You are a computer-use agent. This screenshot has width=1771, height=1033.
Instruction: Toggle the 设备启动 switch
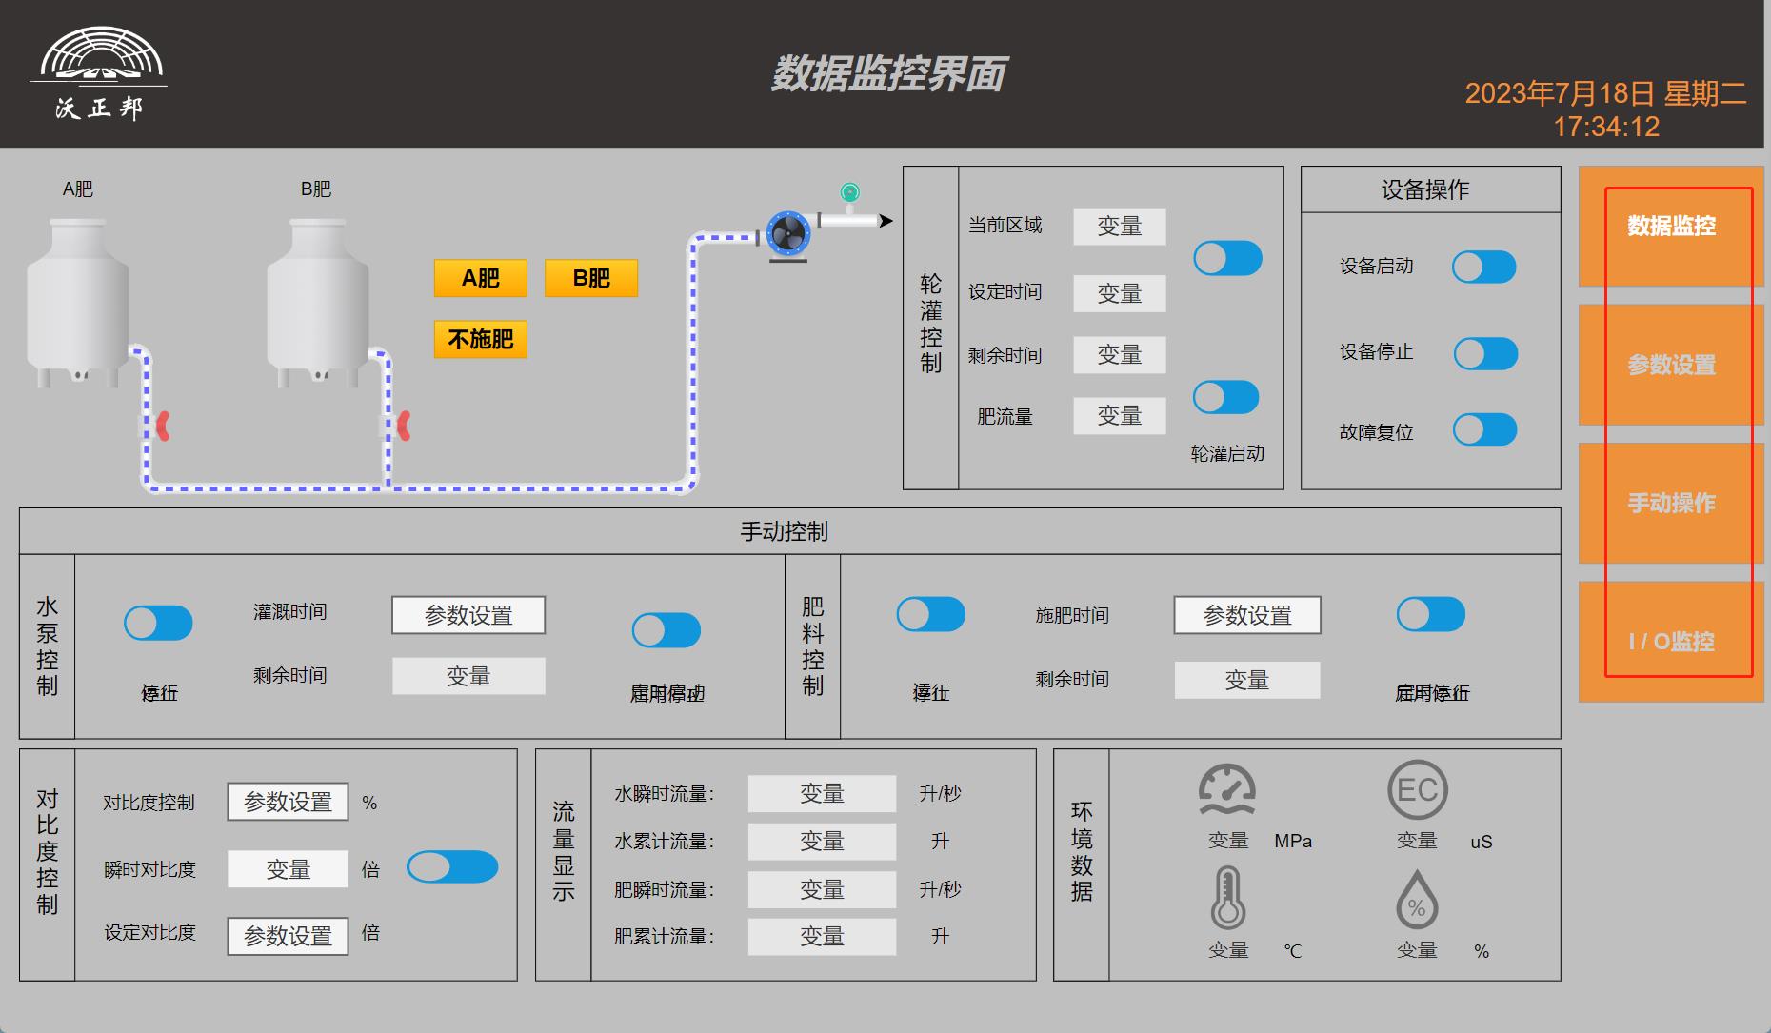pyautogui.click(x=1483, y=267)
